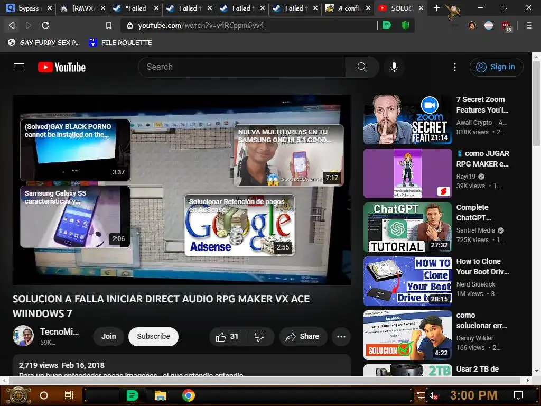Viewport: 541px width, 406px height.
Task: Close the 'SOLUC' YouTube tab
Action: pyautogui.click(x=421, y=8)
